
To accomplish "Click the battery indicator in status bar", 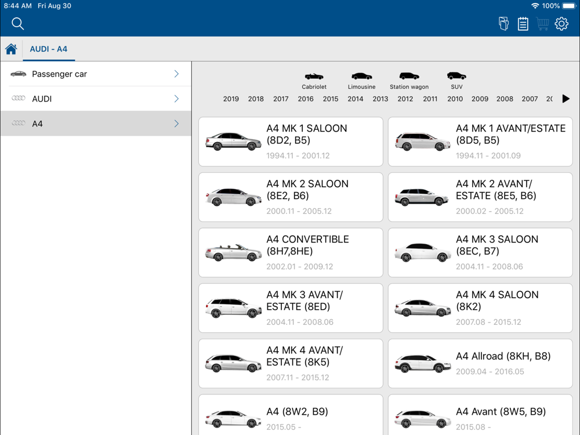I will (x=570, y=6).
